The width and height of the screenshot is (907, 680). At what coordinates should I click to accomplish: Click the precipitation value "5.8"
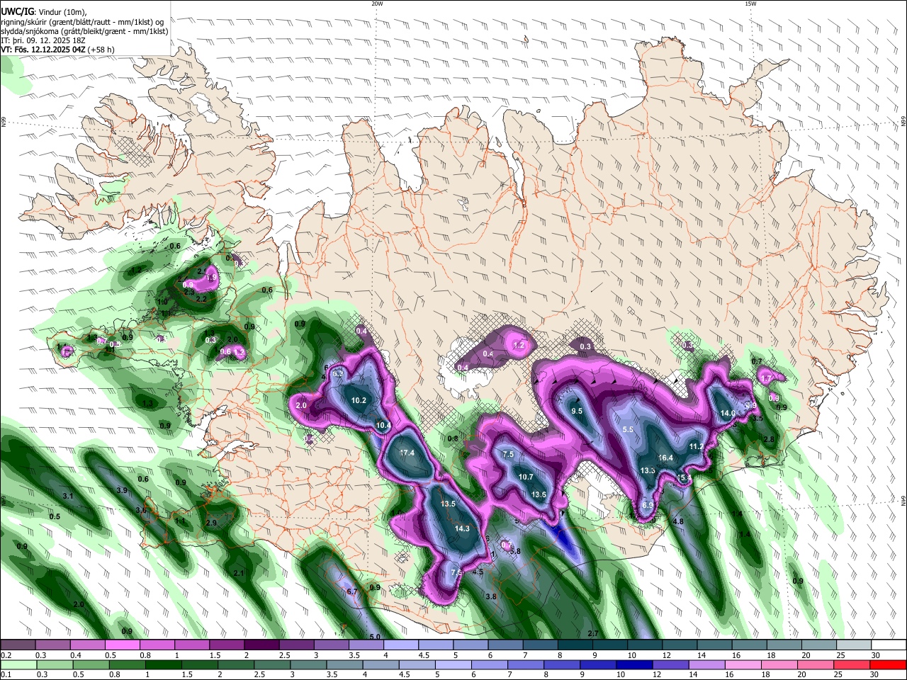515,551
